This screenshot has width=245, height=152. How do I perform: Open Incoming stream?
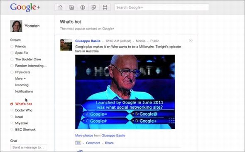click(x=22, y=85)
